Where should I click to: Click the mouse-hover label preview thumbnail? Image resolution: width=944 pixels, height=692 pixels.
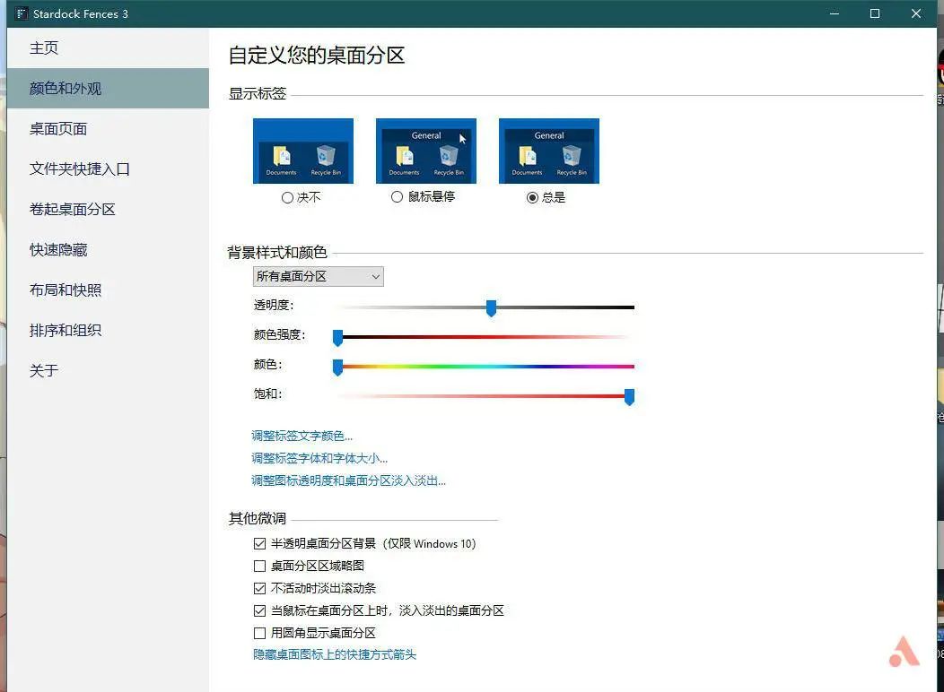coord(425,151)
